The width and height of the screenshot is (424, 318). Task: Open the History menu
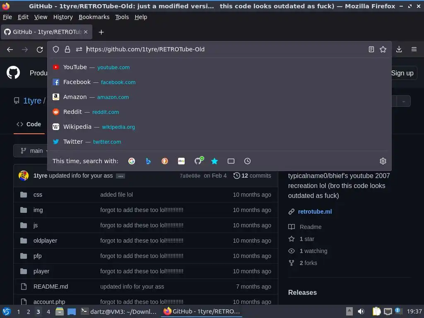pyautogui.click(x=63, y=17)
